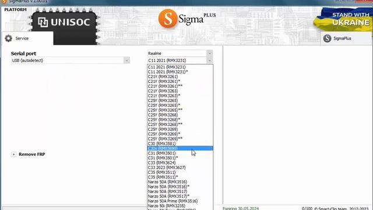Screen dimensions: 373x210
Task: Select C35 (RMX3511) without asterisk
Action: (x=180, y=172)
